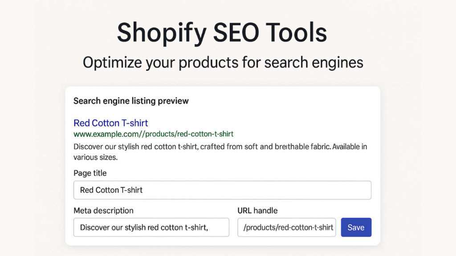Click the Meta description field label
The image size is (456, 256).
(103, 211)
